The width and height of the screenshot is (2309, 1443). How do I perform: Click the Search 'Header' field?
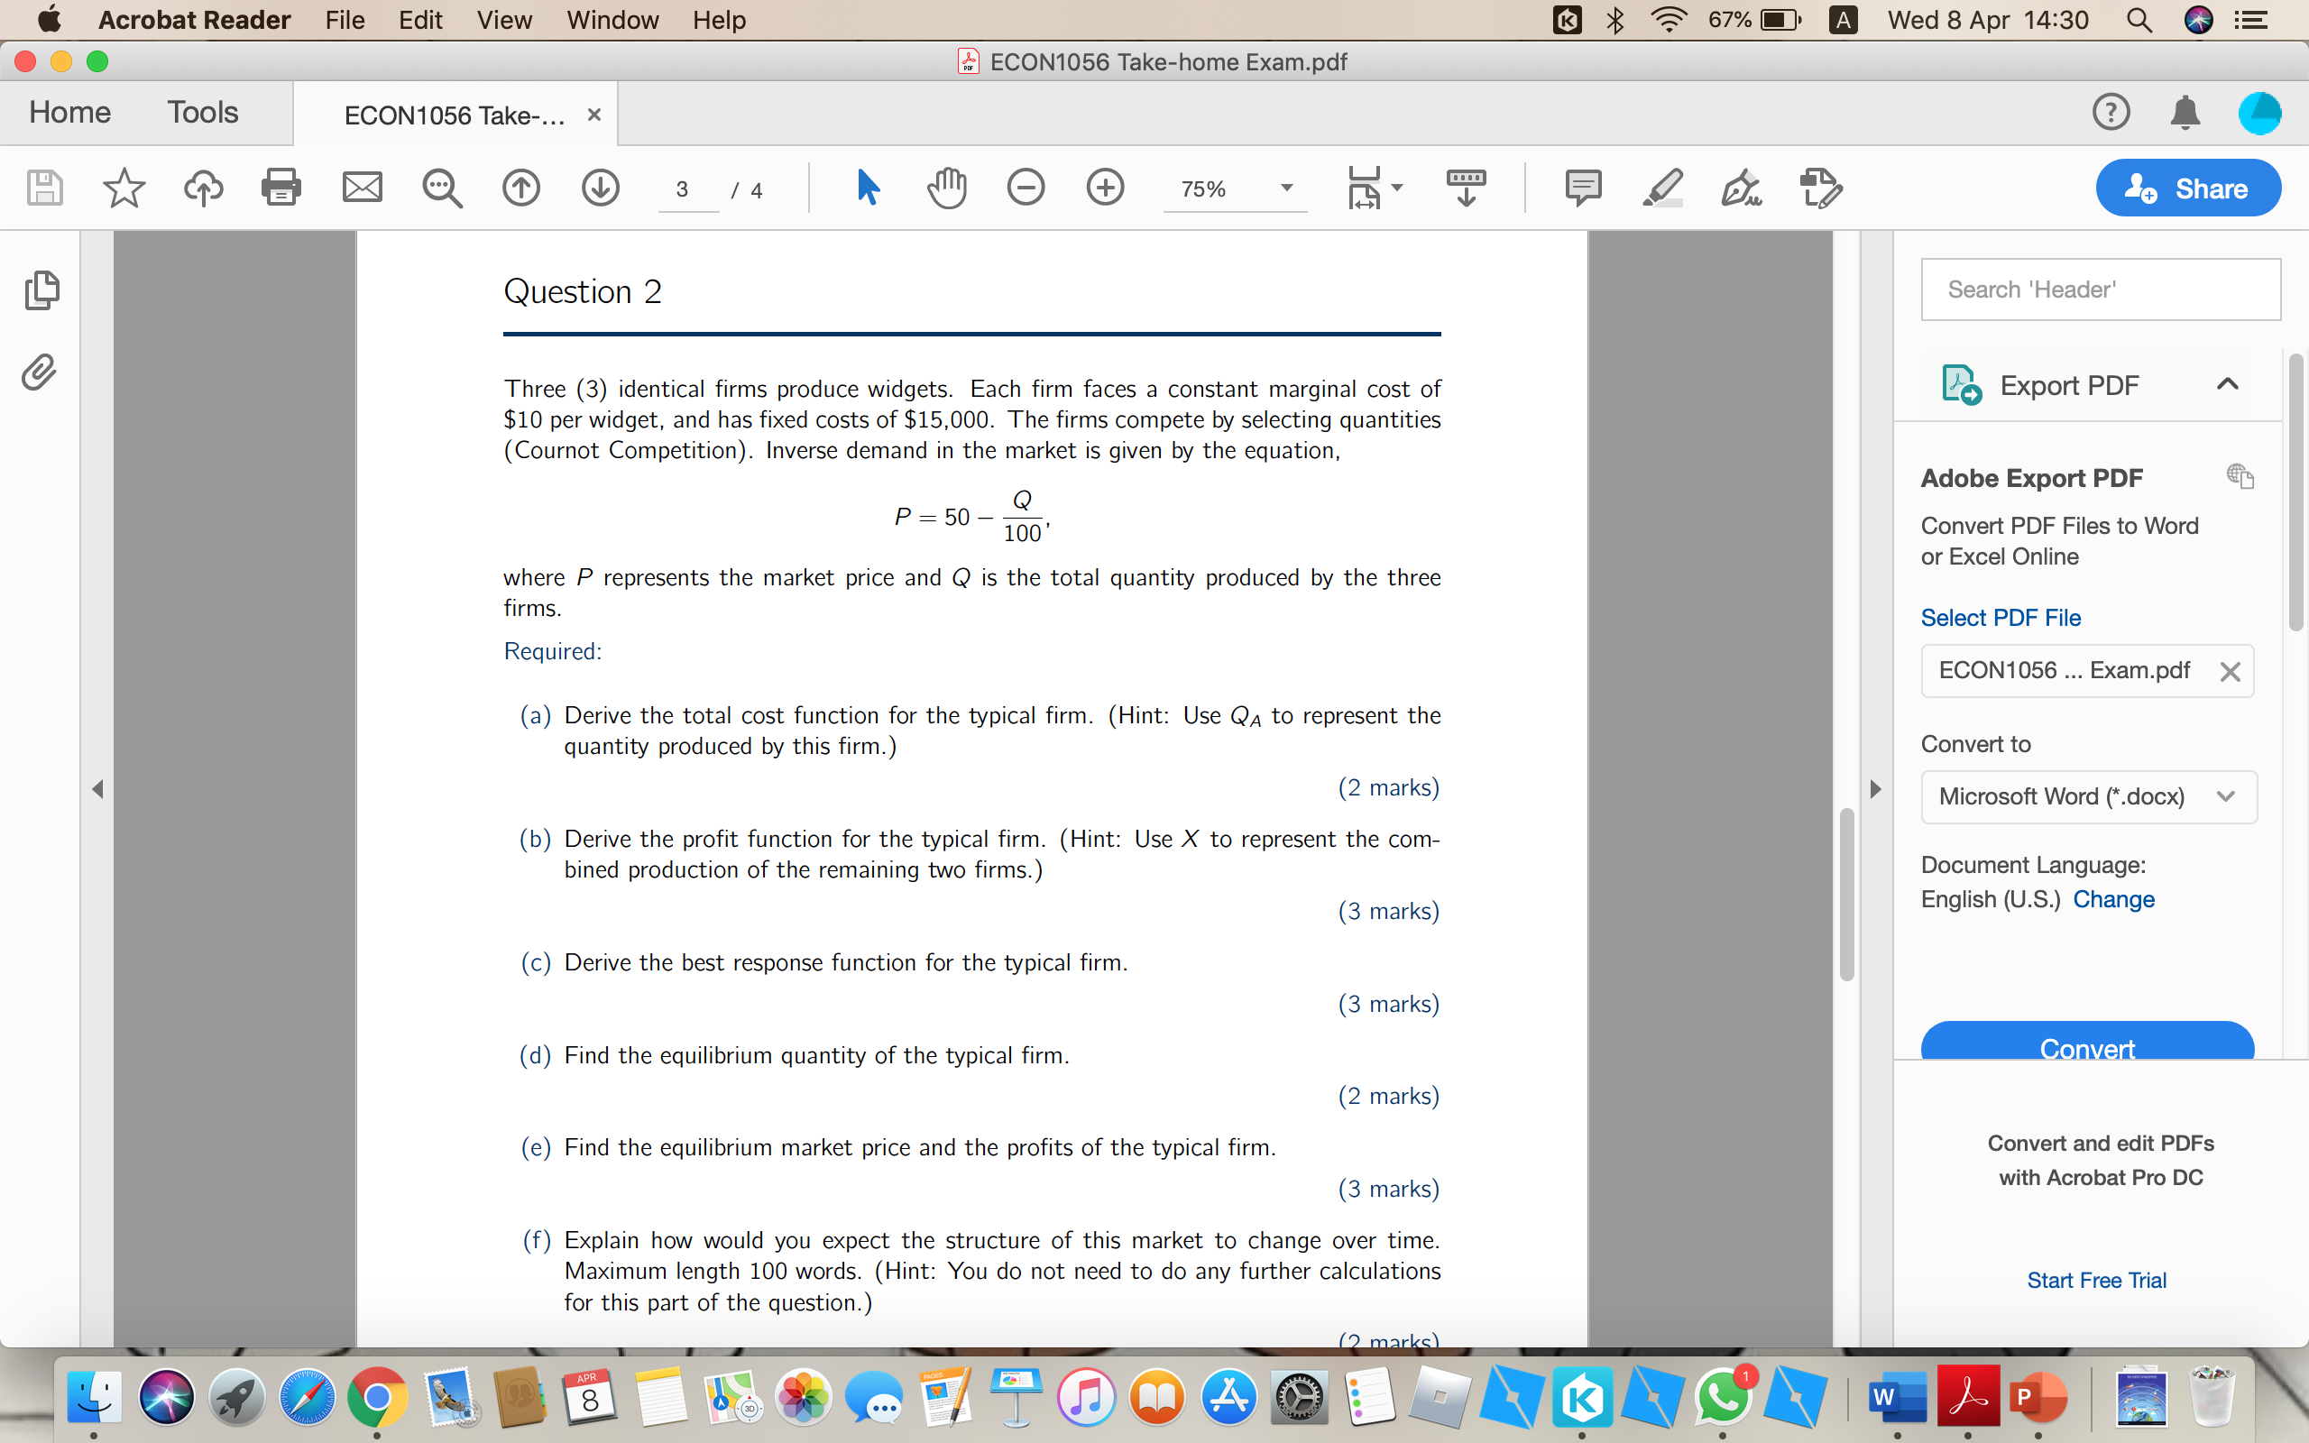[2099, 290]
